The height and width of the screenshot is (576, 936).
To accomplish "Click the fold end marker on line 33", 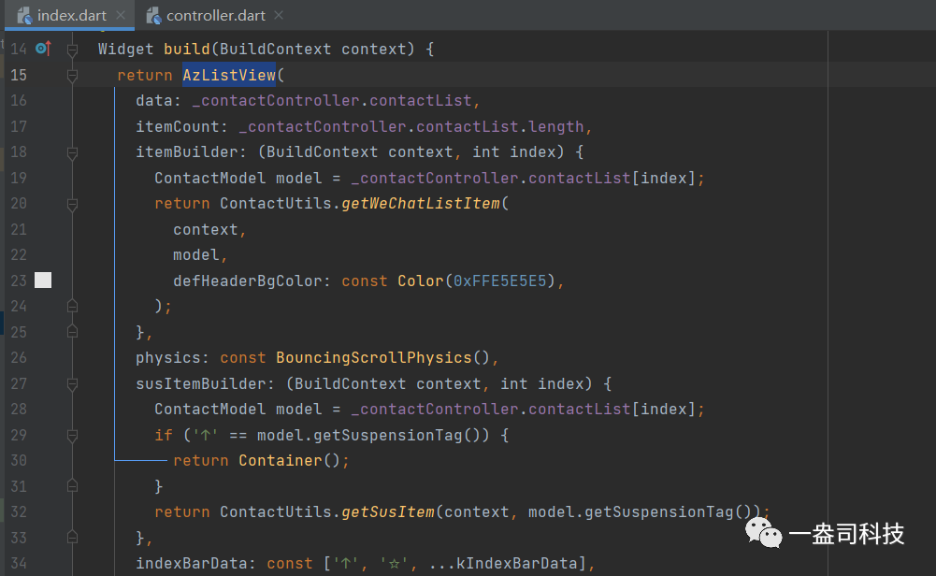I will tap(72, 538).
